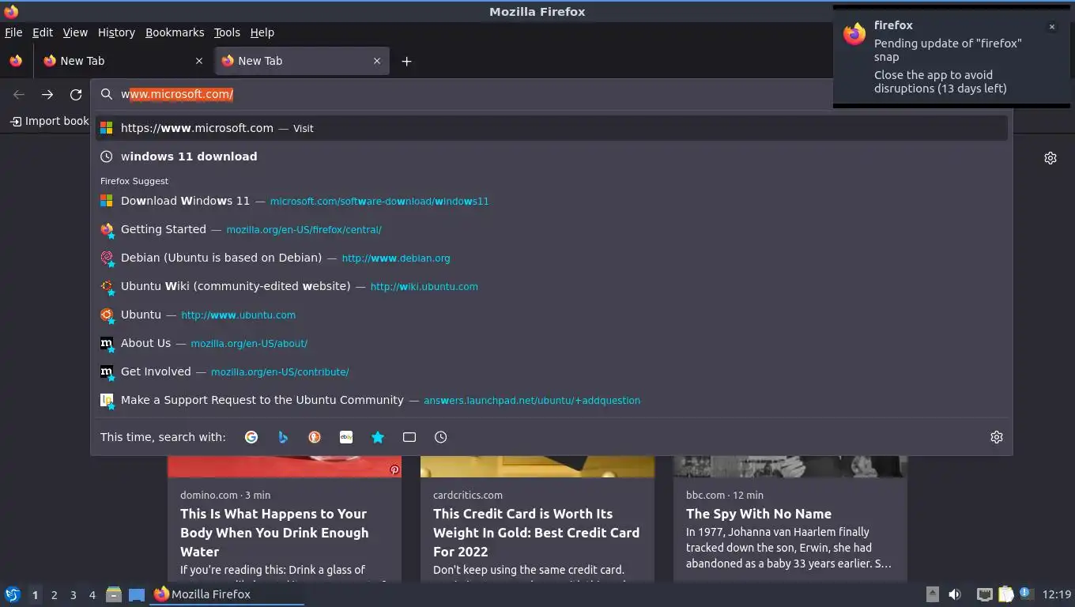
Task: Reload the current page
Action: [76, 94]
